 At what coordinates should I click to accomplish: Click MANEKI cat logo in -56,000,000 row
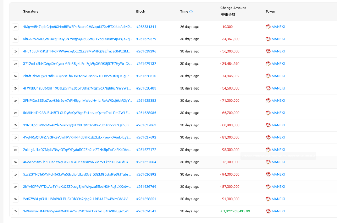[x=268, y=51]
